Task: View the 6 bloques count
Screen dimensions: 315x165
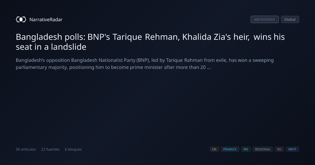Action: coord(73,149)
